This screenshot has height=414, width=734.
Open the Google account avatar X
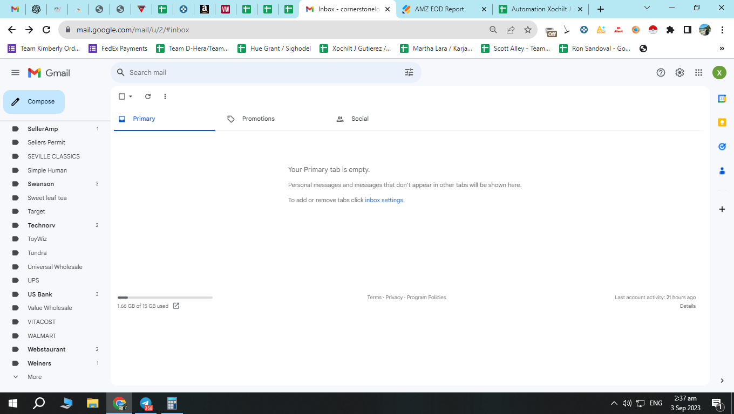click(x=719, y=73)
